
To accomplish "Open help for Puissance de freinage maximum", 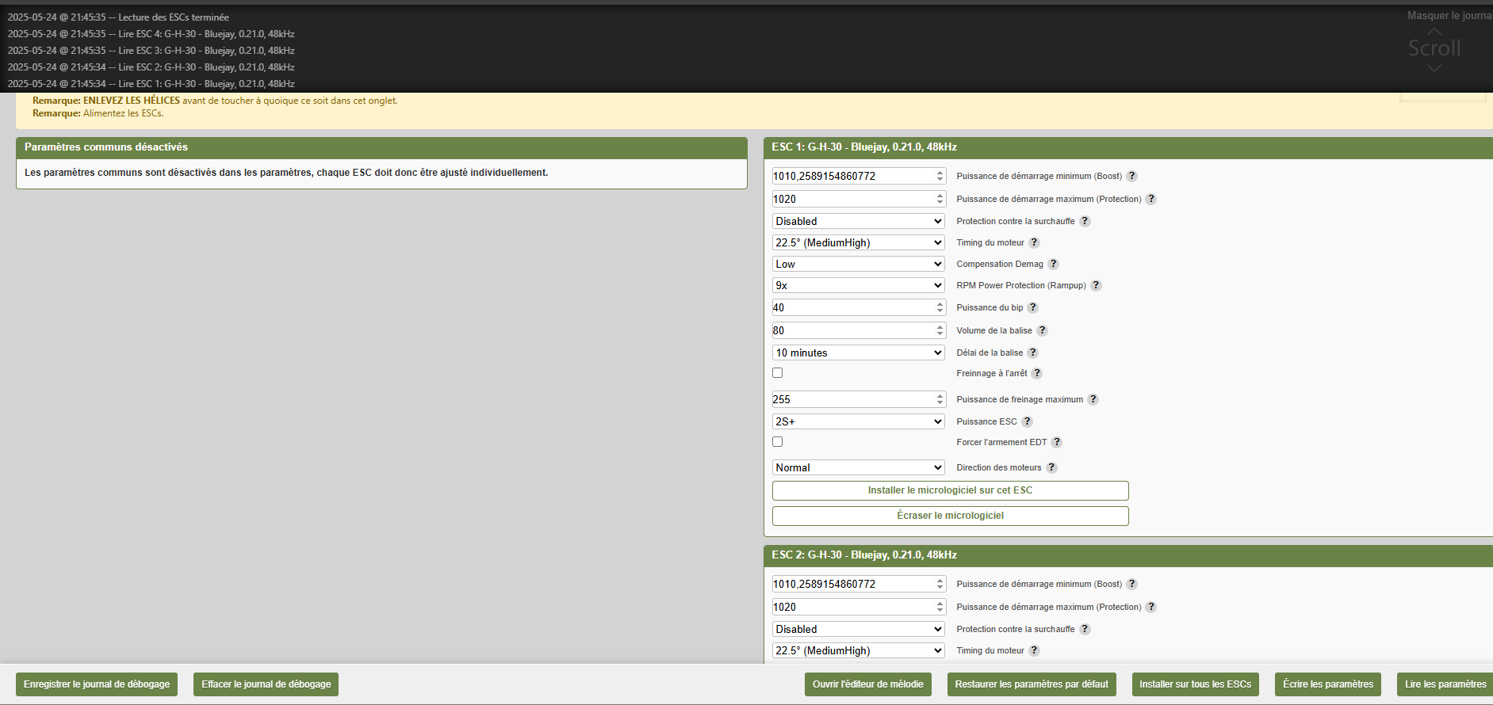I will [x=1093, y=400].
